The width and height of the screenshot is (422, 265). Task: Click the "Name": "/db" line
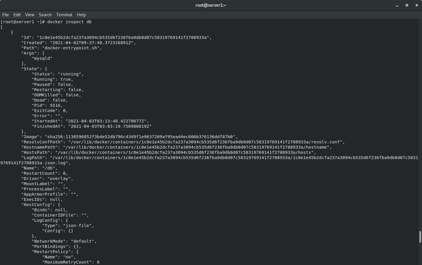(39, 168)
